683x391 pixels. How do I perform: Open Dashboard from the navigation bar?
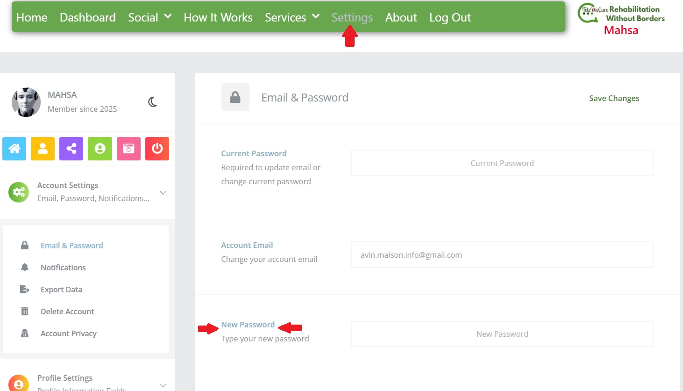(x=88, y=17)
